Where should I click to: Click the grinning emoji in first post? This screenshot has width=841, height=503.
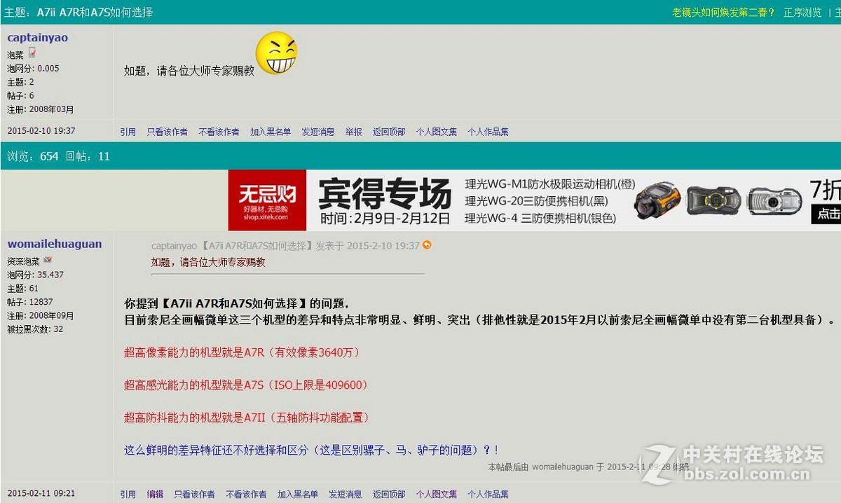277,53
